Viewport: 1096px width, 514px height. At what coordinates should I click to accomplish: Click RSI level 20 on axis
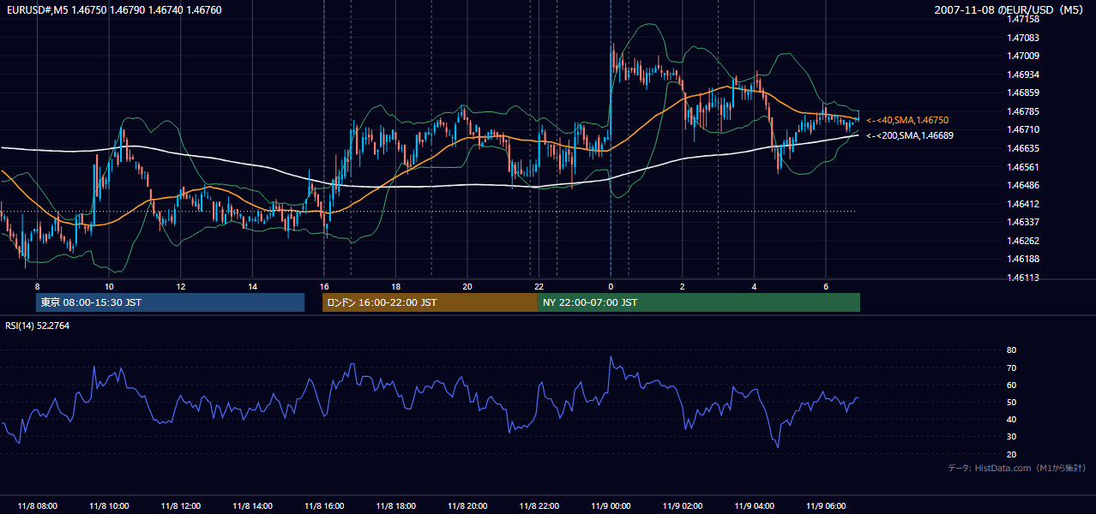pyautogui.click(x=1011, y=454)
